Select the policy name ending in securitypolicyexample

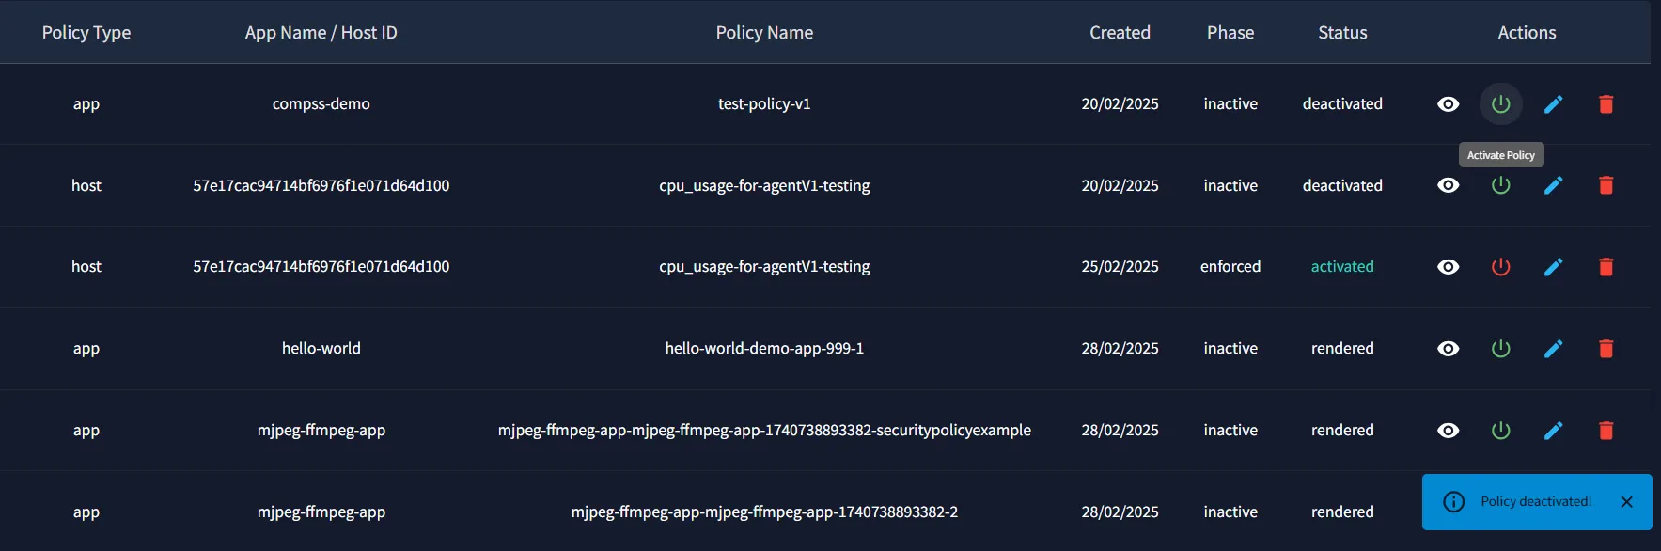tap(764, 431)
